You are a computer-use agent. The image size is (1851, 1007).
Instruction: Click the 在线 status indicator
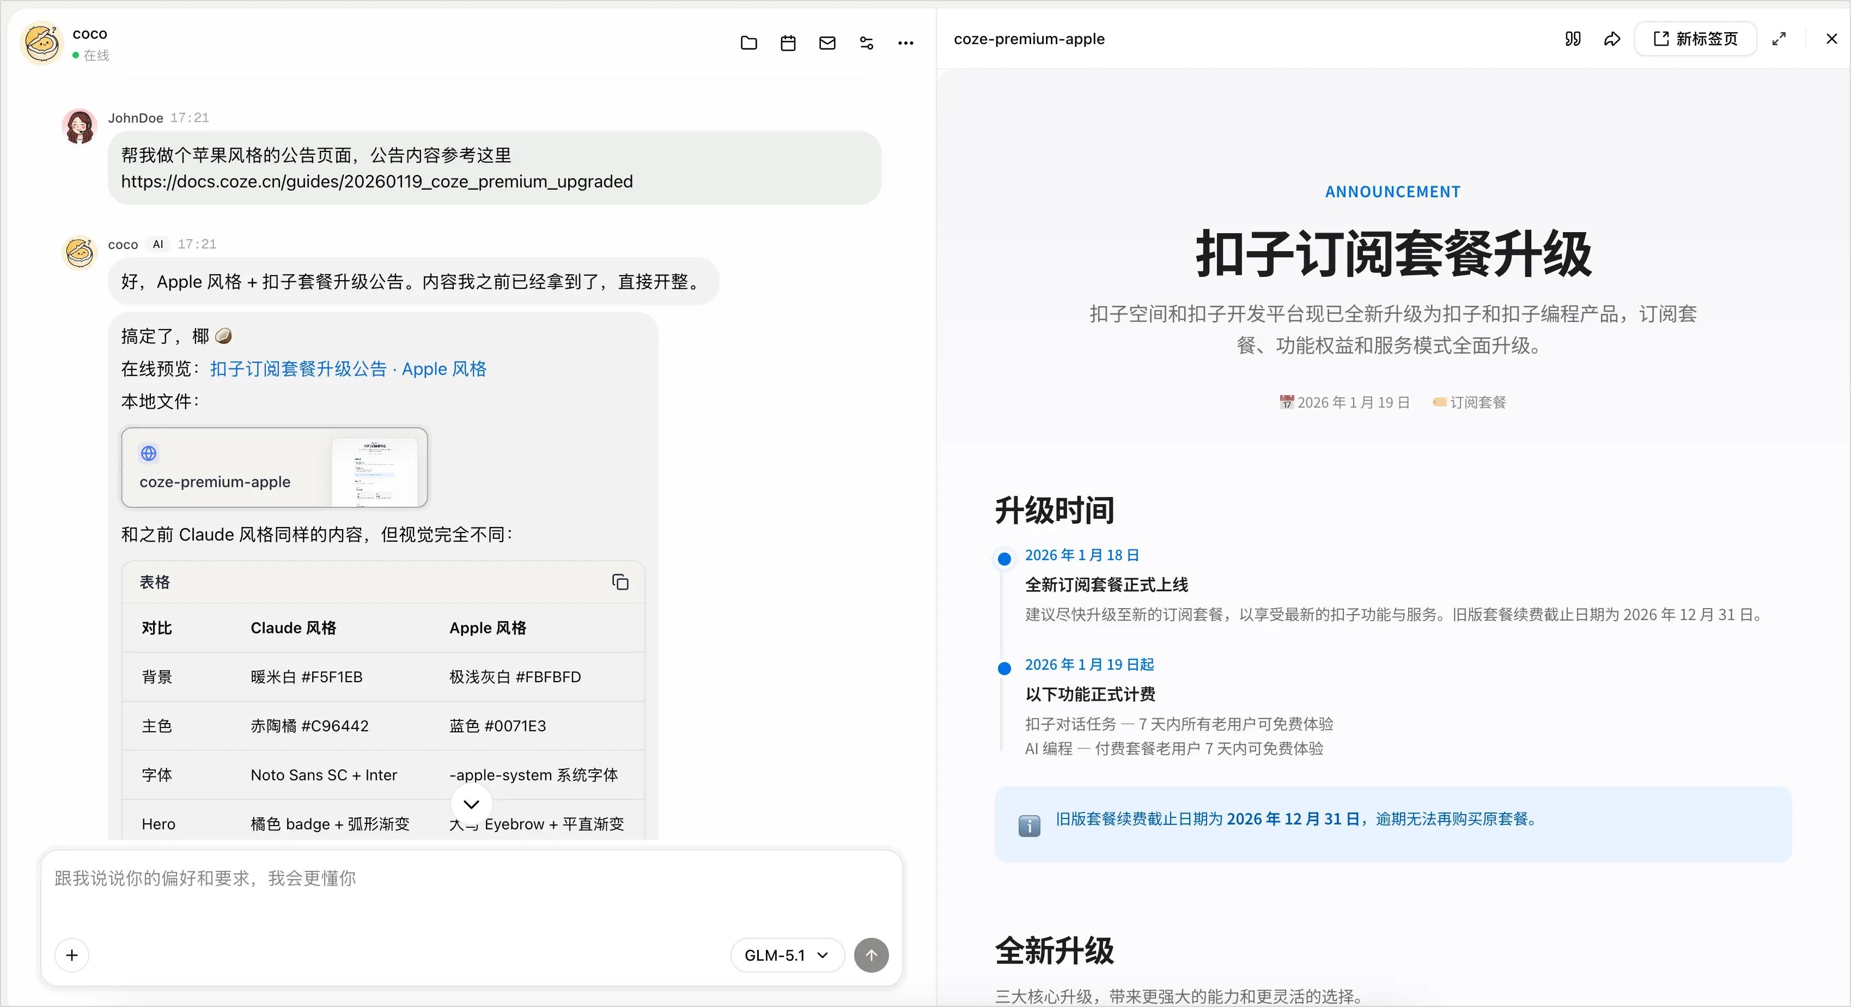click(90, 56)
